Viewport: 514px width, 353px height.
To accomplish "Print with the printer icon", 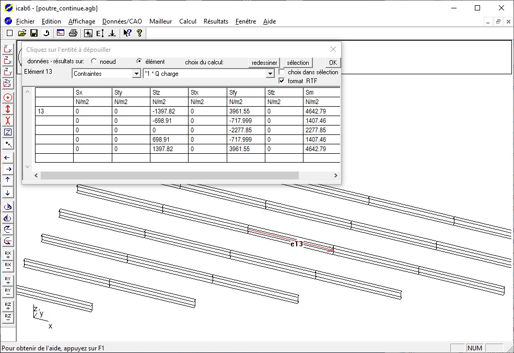I will click(73, 33).
